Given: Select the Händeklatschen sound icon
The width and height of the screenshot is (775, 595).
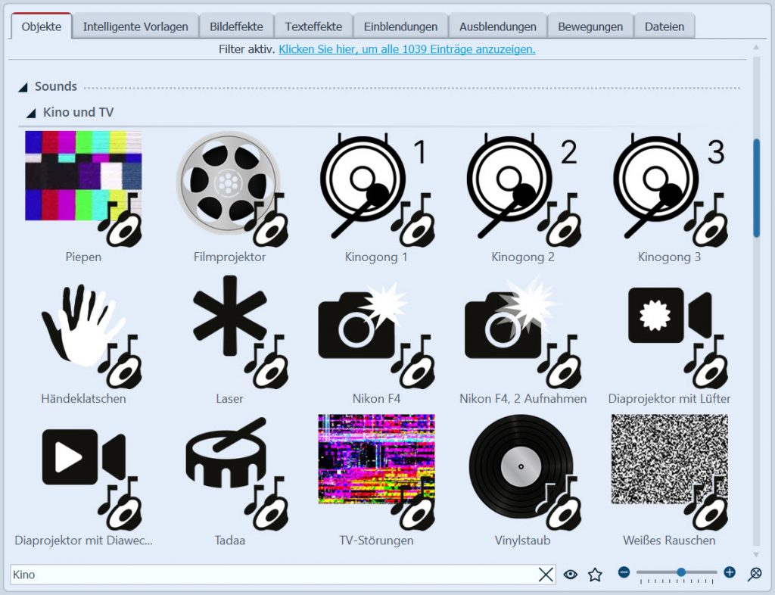Looking at the screenshot, I should 83,329.
